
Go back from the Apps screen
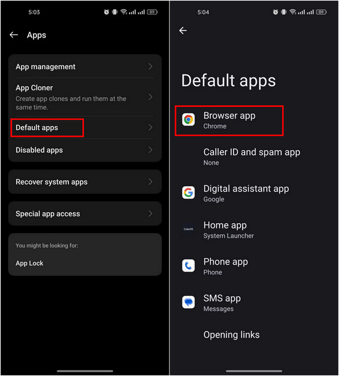coord(14,35)
